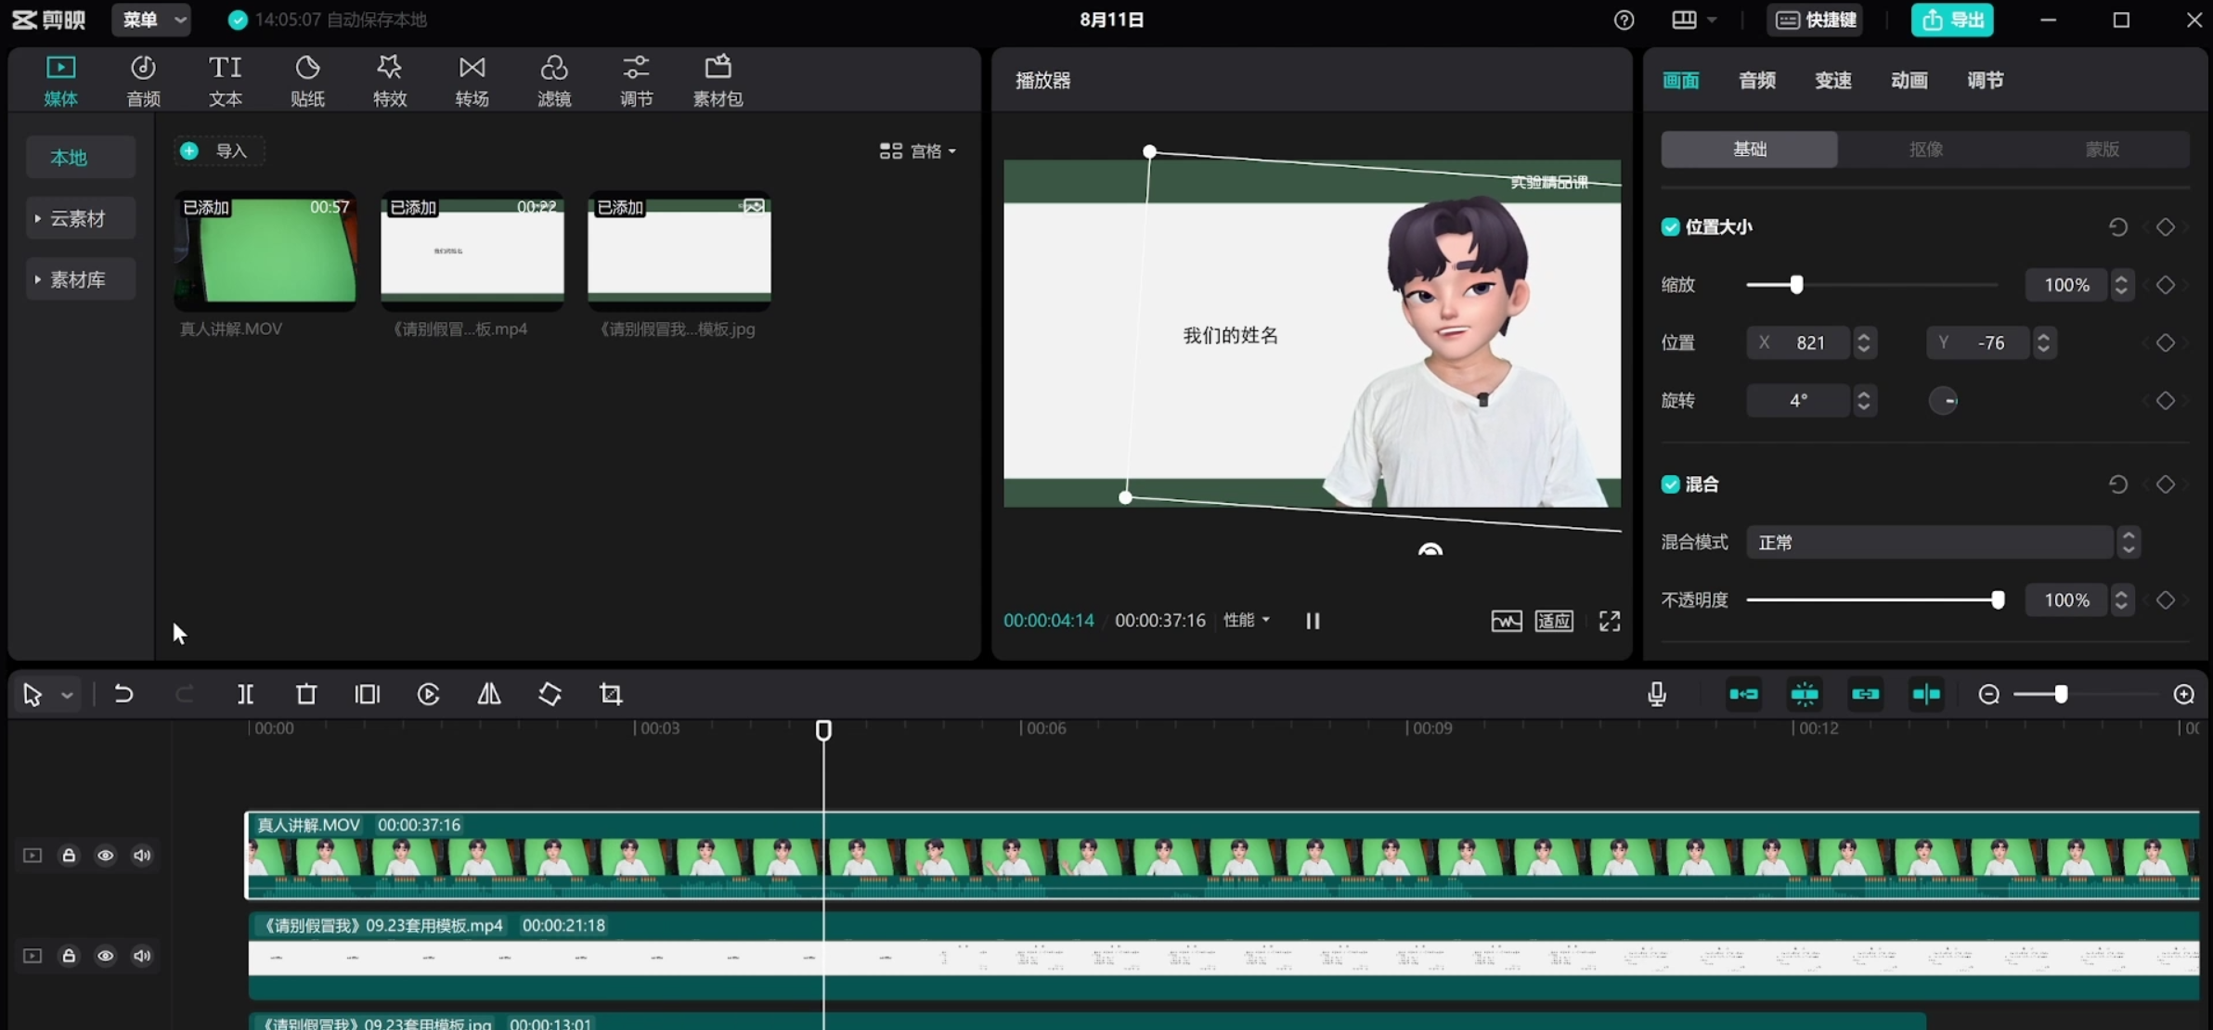This screenshot has width=2213, height=1030.
Task: Open the Transitions (转场) panel
Action: click(x=472, y=80)
